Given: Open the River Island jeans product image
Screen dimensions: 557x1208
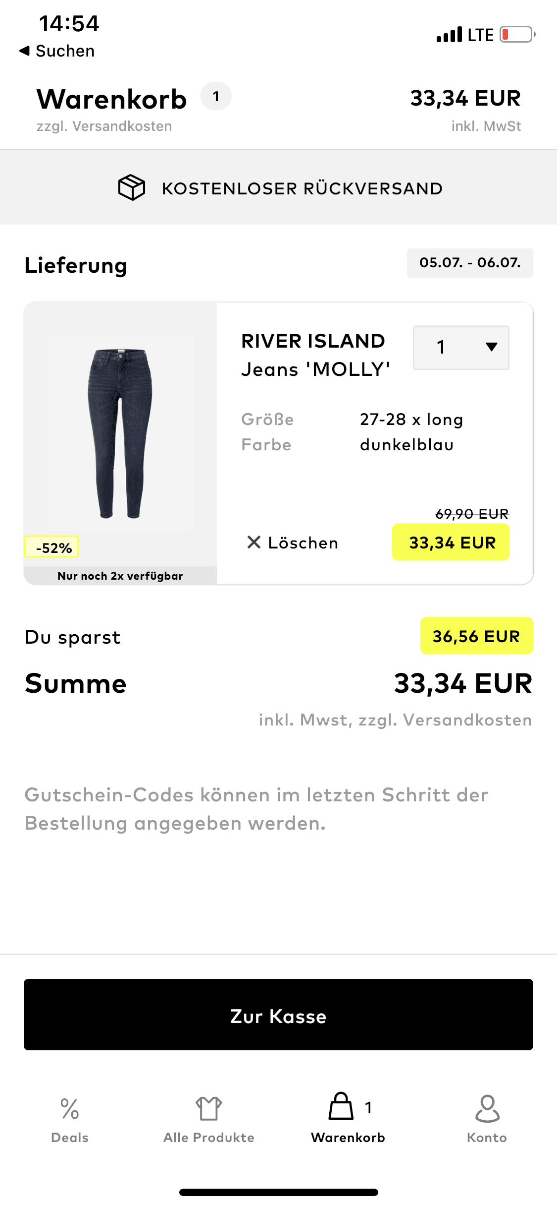Looking at the screenshot, I should click(x=120, y=434).
